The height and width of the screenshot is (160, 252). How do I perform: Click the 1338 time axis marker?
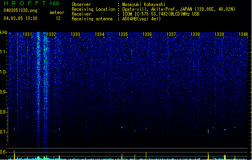pos(195,34)
